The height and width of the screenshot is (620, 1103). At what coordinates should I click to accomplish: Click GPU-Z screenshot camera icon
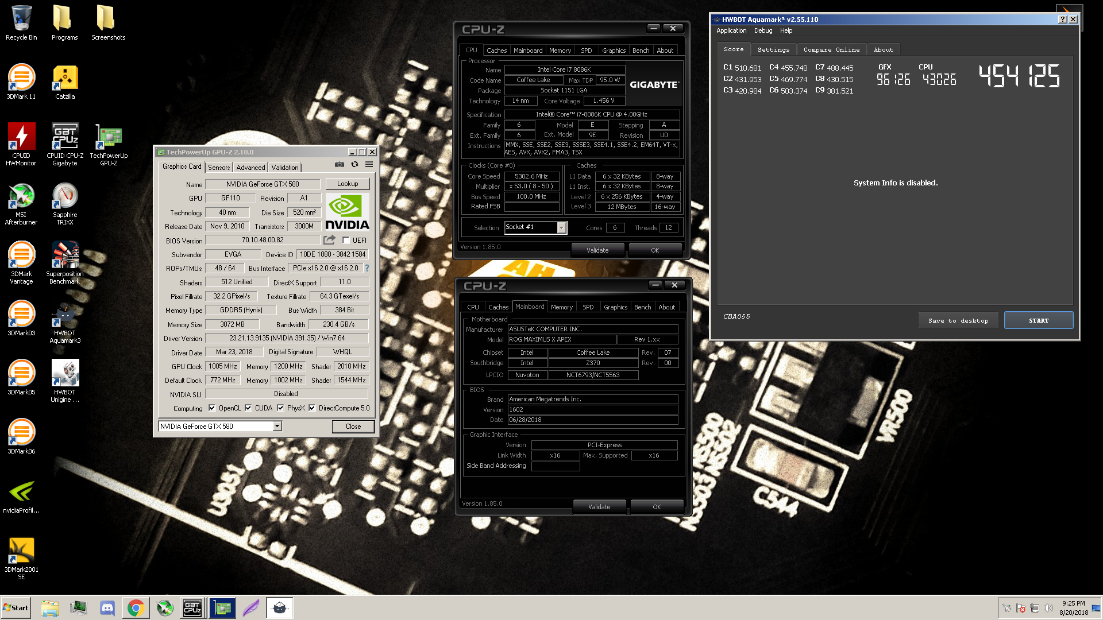[x=340, y=165]
